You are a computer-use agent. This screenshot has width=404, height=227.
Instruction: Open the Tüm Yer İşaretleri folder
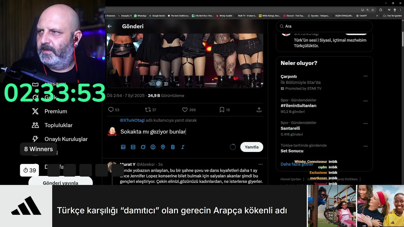393,15
